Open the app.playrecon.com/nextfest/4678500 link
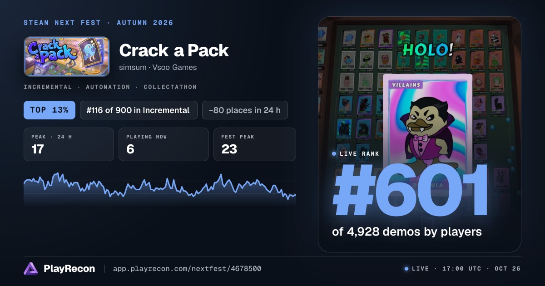 [x=187, y=269]
